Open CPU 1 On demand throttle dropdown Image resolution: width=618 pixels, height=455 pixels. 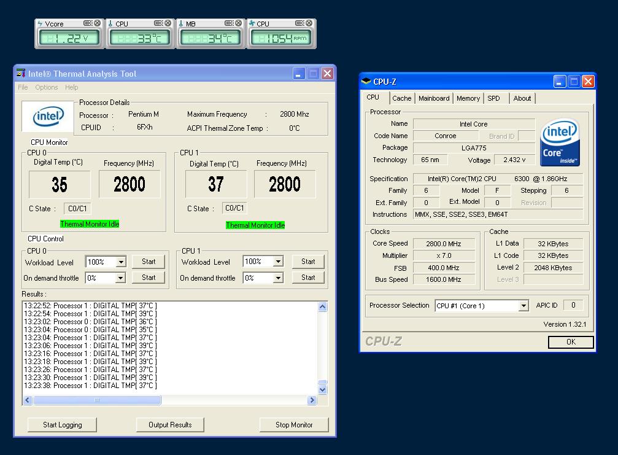coord(278,278)
